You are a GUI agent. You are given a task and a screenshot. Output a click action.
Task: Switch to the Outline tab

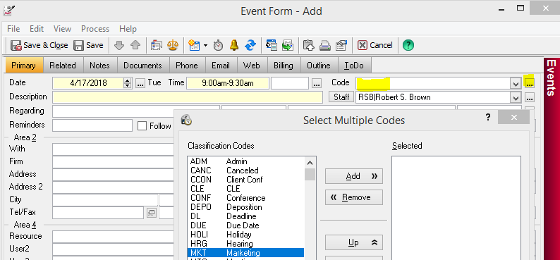coord(319,66)
